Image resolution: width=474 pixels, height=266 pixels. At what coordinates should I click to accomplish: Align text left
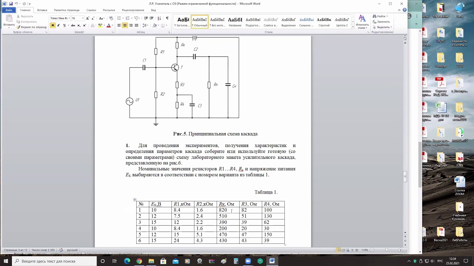pyautogui.click(x=119, y=25)
